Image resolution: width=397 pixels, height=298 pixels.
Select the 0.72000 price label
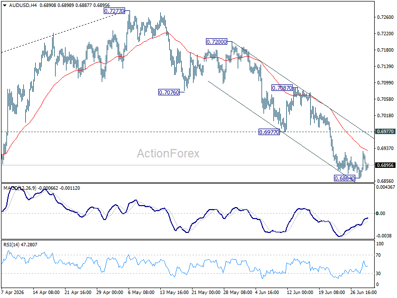pyautogui.click(x=216, y=42)
